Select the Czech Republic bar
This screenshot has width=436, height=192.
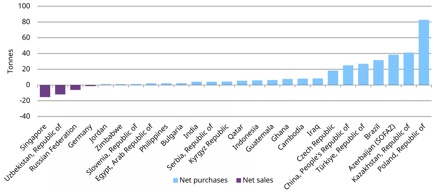tap(333, 78)
